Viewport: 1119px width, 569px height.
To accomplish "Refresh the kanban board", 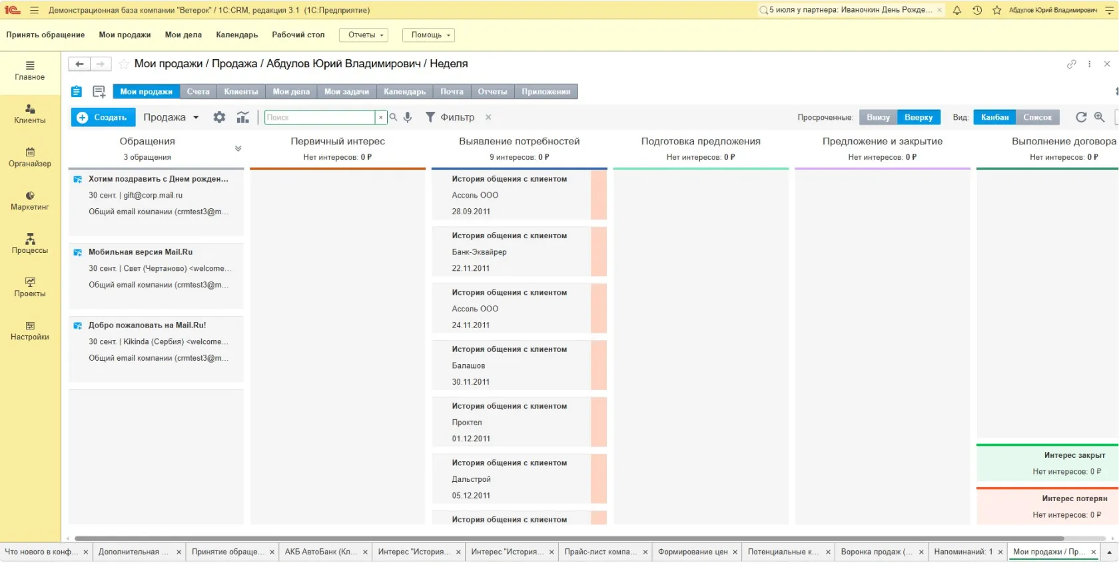I will (x=1081, y=117).
